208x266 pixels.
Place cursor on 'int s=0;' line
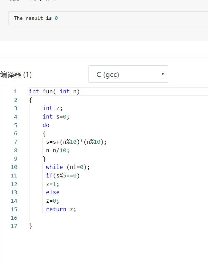click(x=56, y=117)
